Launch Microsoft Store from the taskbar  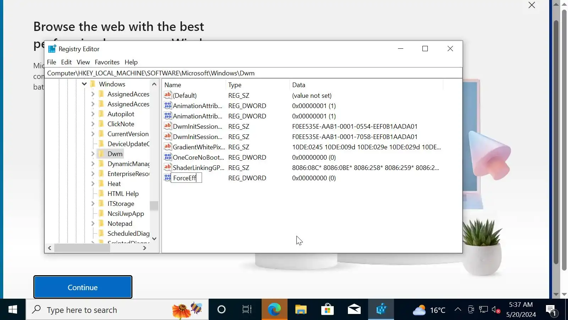[327, 310]
